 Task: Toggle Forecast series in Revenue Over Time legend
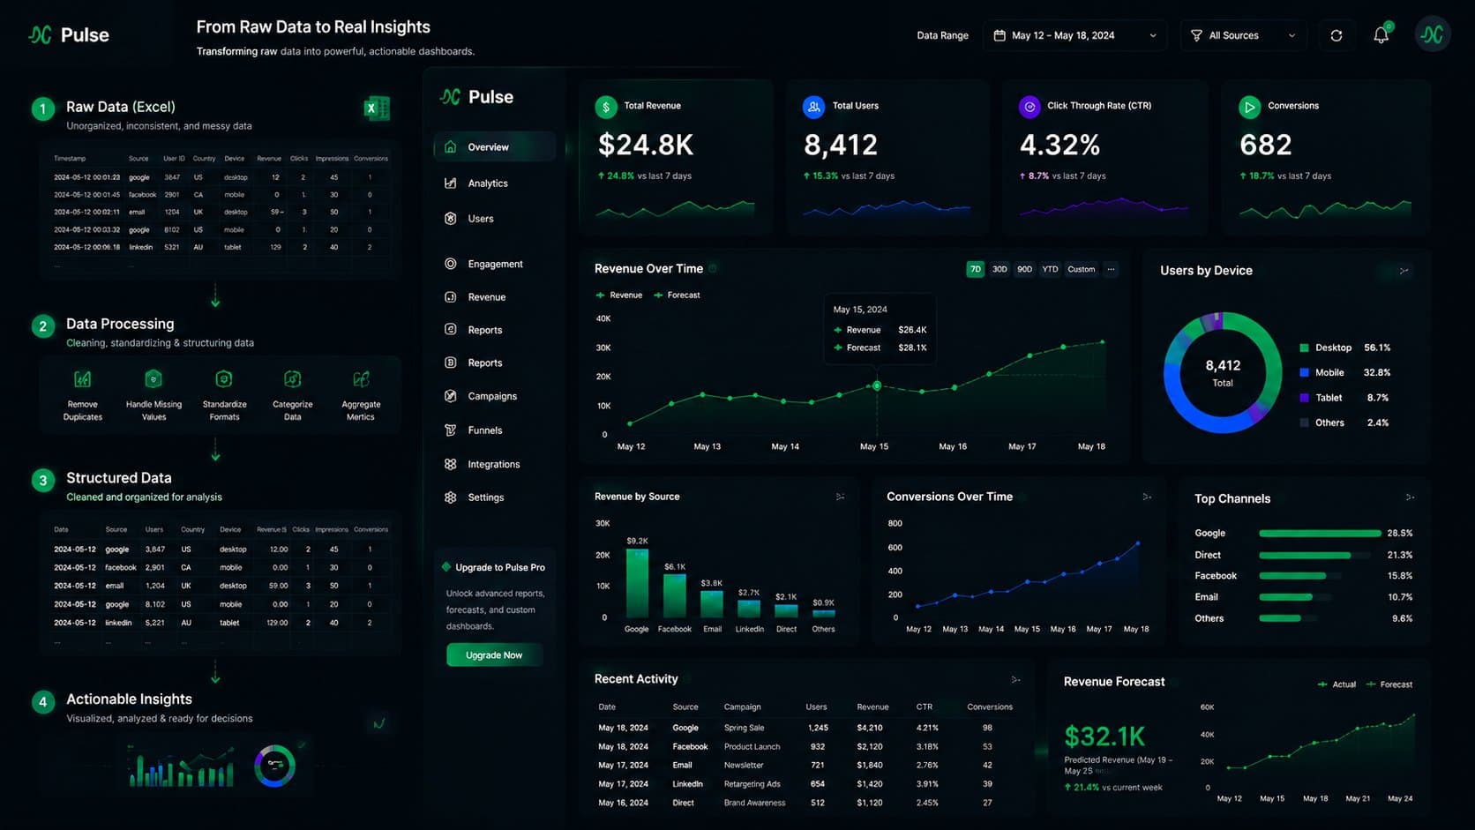click(677, 295)
